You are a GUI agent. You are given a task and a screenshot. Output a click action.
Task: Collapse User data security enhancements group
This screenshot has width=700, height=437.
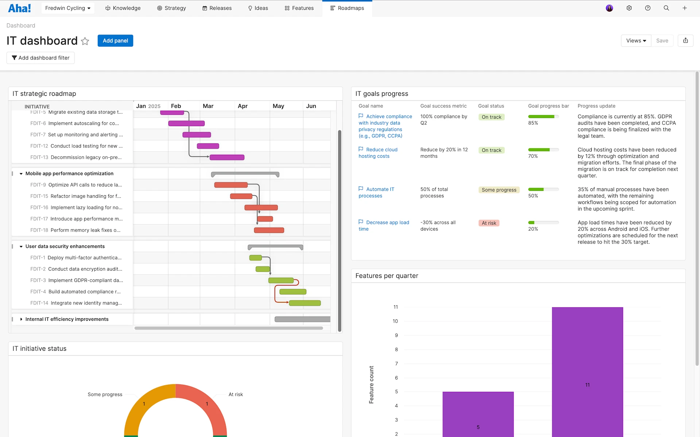21,247
